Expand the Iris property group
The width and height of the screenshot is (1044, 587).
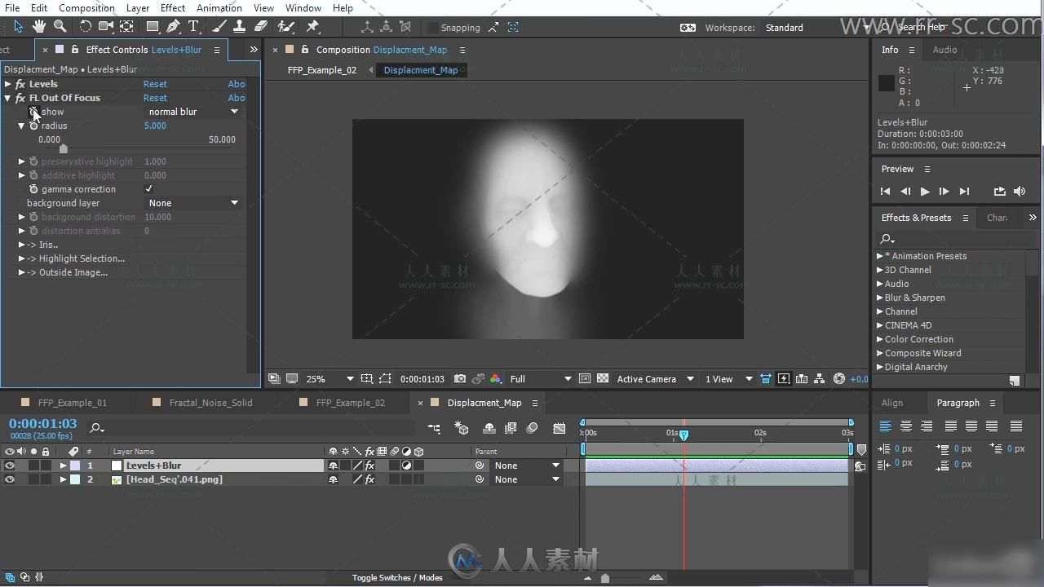[21, 245]
